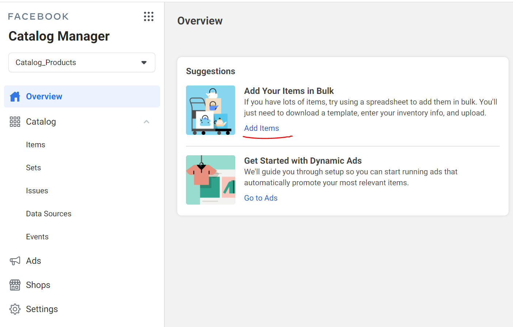
Task: Click the Get Started with Dynamic Ads heading
Action: point(303,161)
